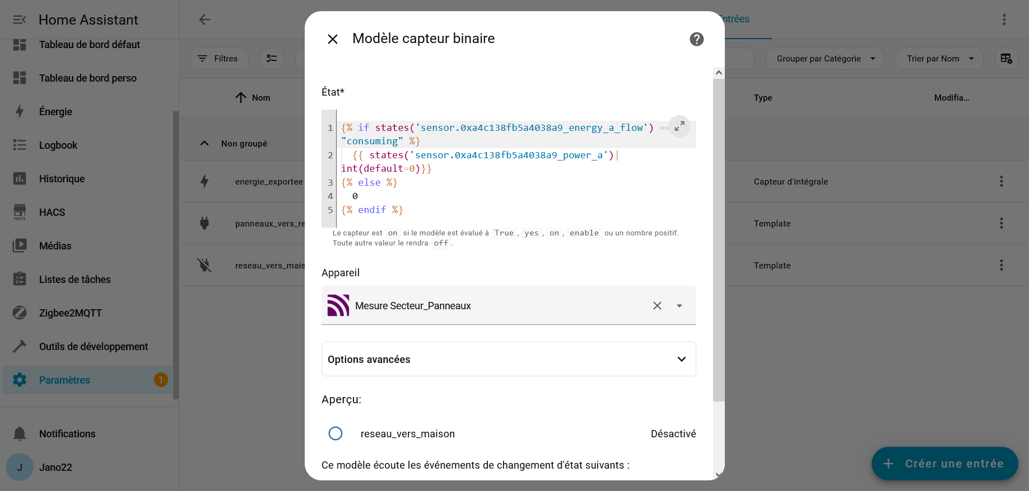Collapse the Non groupé group

click(x=204, y=144)
